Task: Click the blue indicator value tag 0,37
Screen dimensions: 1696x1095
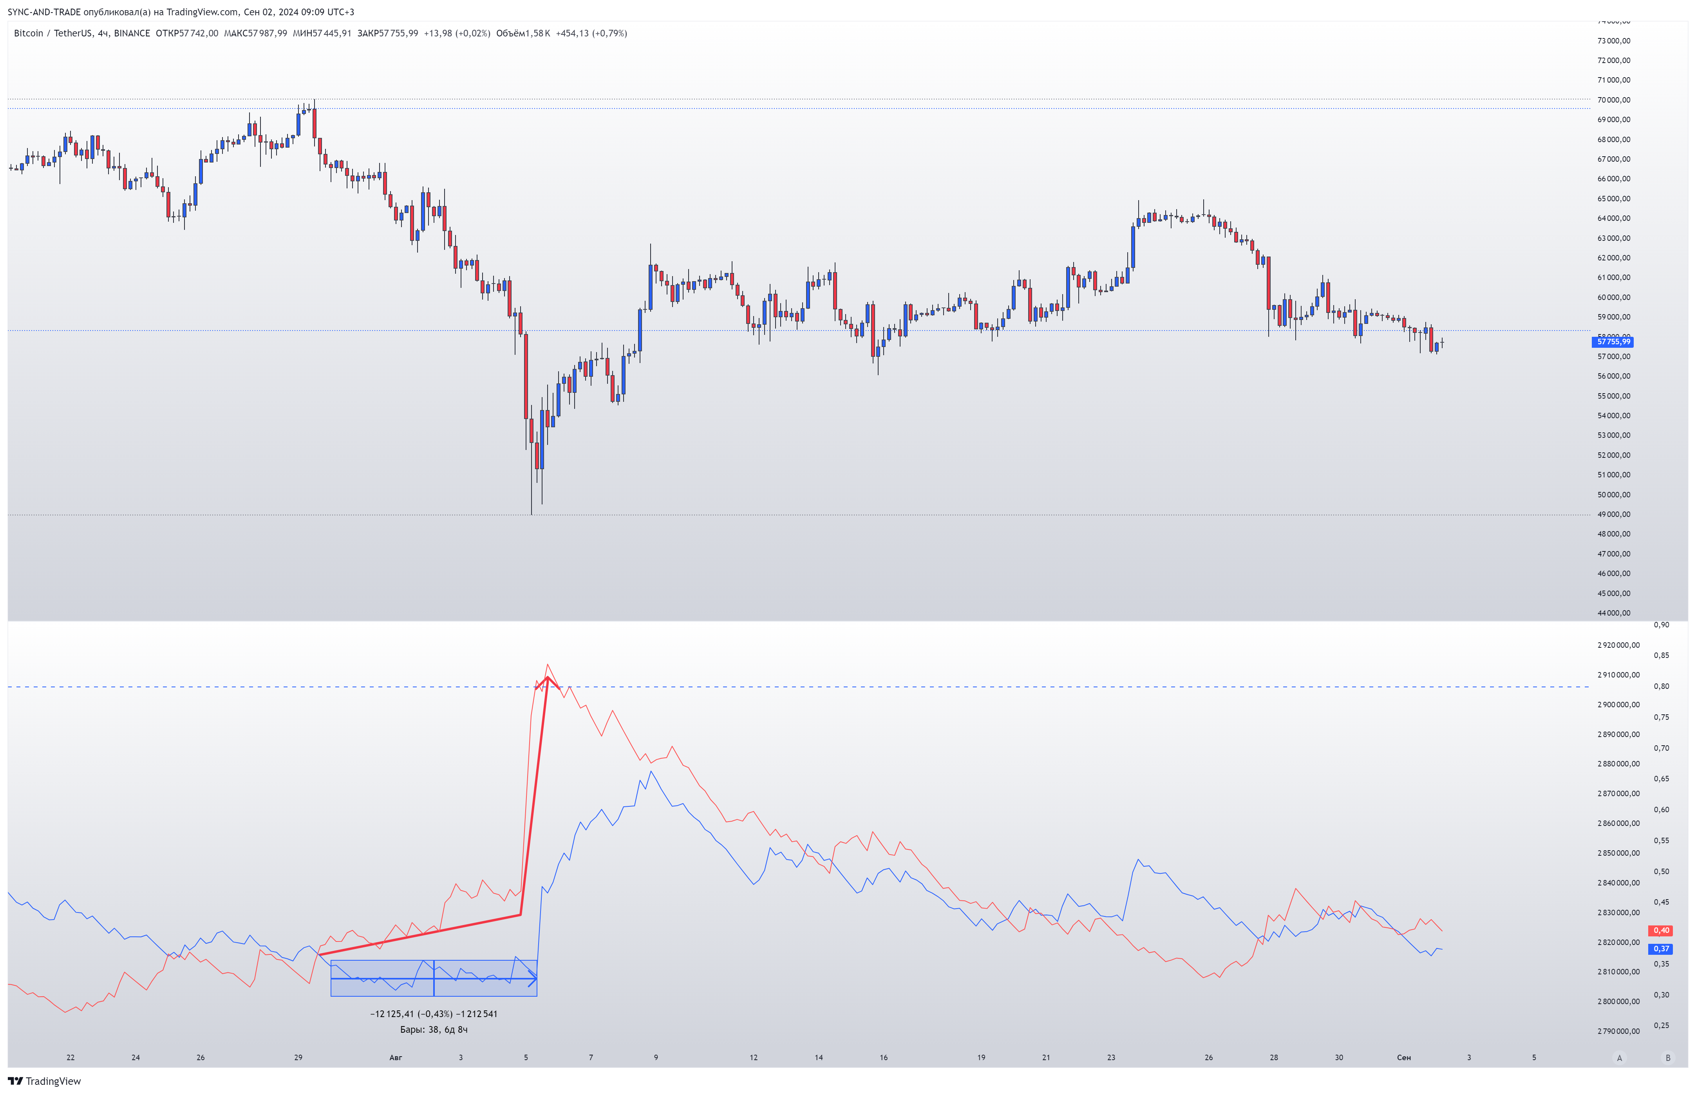Action: point(1660,949)
